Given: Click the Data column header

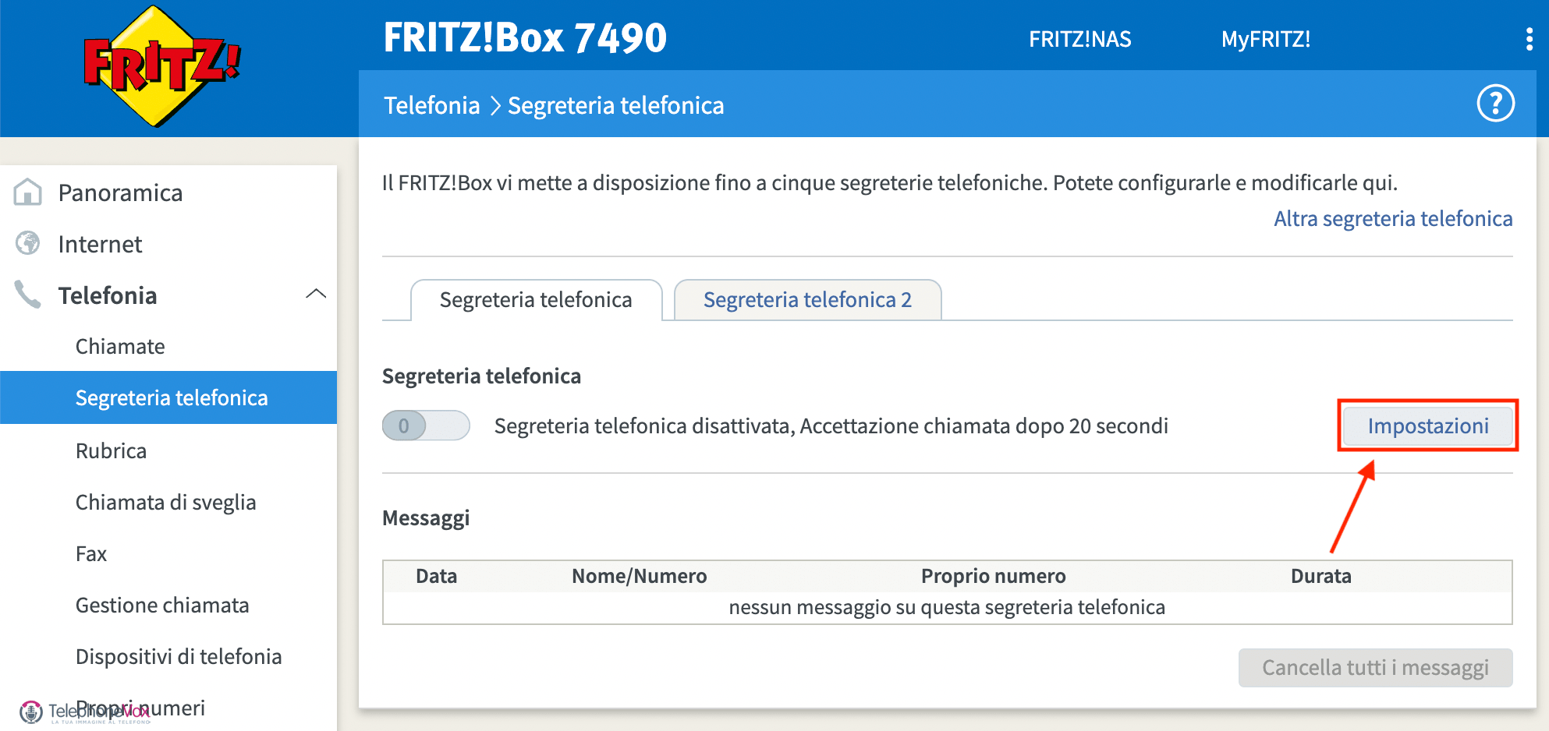Looking at the screenshot, I should click(436, 576).
